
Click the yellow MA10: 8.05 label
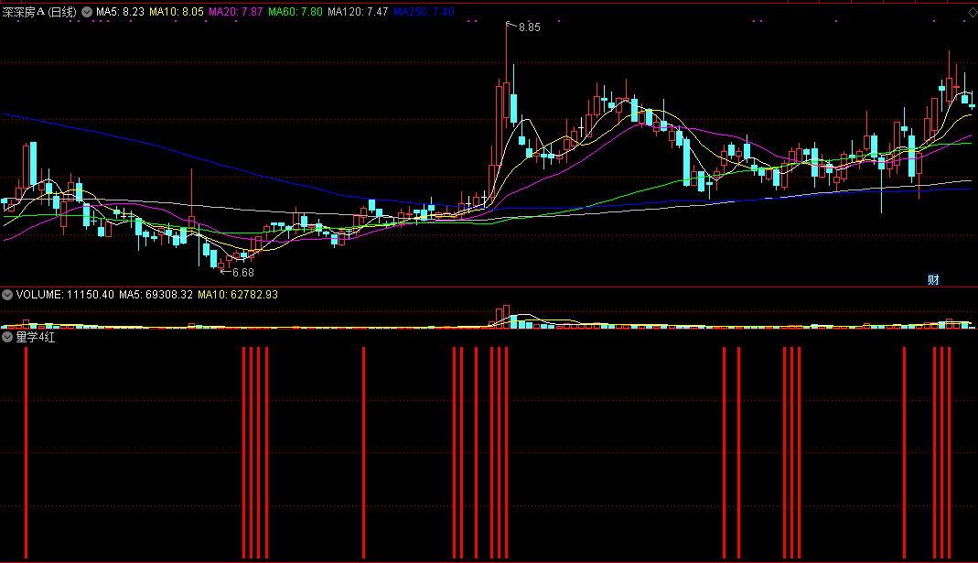point(177,12)
